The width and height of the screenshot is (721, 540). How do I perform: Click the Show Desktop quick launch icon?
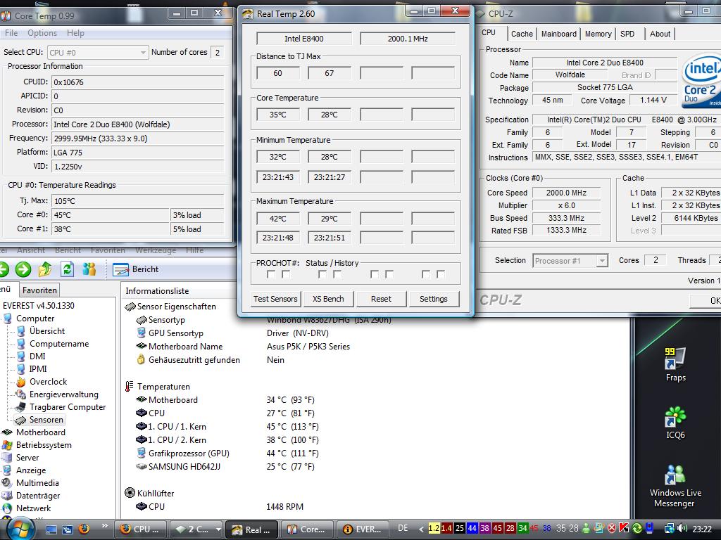pyautogui.click(x=51, y=529)
